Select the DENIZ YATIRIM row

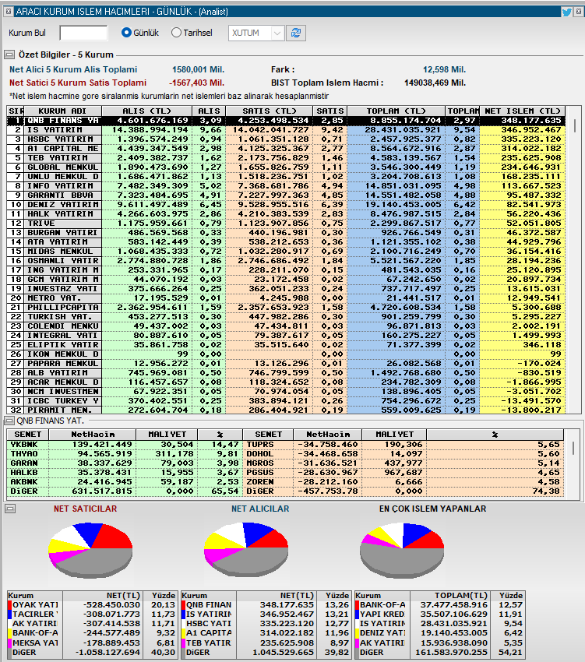[286, 205]
